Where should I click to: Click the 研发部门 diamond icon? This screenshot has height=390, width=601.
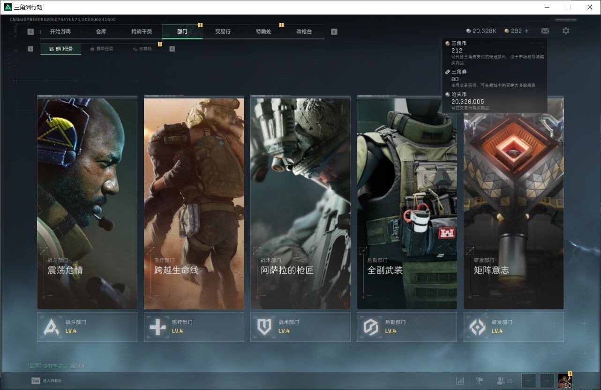[477, 327]
